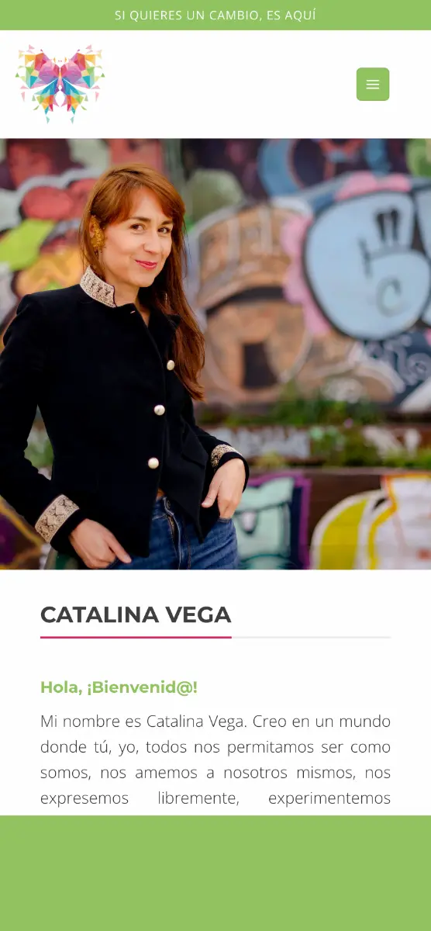Click the paragraph starting 'Mi nombre es Catalina'
This screenshot has width=431, height=931.
click(x=215, y=760)
